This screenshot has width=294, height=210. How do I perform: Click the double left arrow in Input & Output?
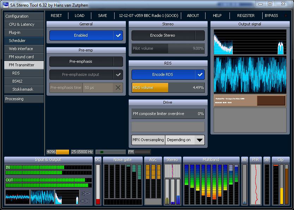(85, 201)
